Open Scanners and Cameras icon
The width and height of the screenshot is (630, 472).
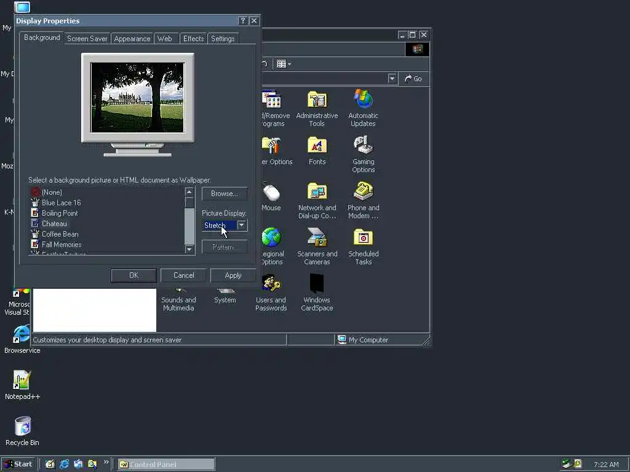click(317, 246)
